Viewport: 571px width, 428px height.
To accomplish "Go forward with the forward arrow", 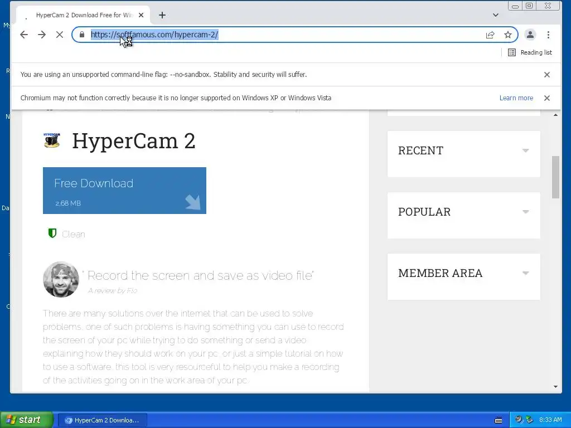I will (x=42, y=35).
